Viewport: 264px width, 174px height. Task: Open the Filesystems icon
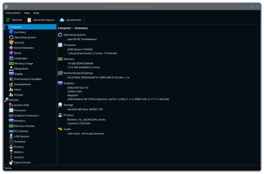tap(11, 68)
